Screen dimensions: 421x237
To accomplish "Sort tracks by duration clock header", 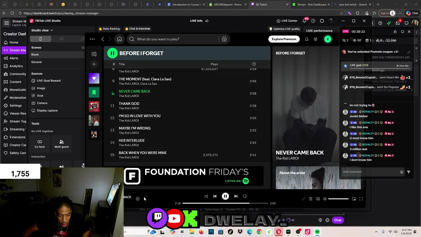I will click(254, 64).
